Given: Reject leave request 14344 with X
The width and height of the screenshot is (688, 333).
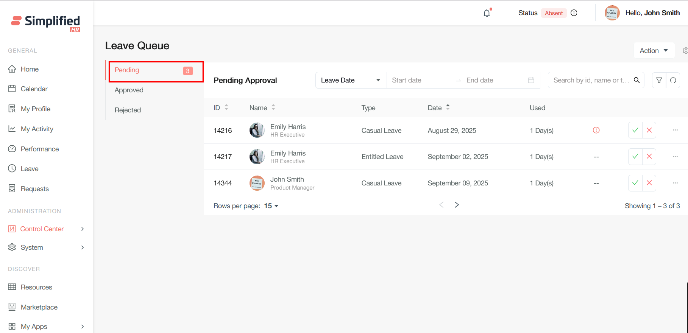Looking at the screenshot, I should coord(649,183).
